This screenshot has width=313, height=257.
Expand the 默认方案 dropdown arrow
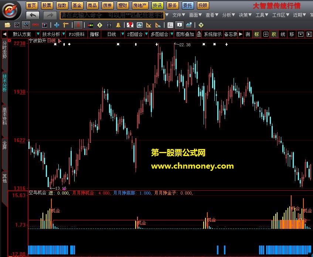pyautogui.click(x=38, y=34)
